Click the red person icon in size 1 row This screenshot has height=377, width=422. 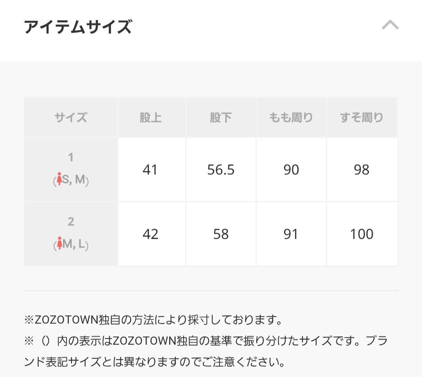click(59, 180)
